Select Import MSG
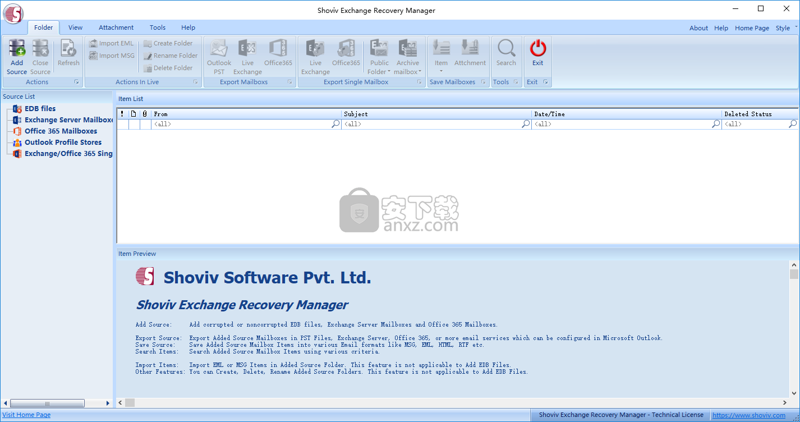The image size is (800, 422). [112, 56]
